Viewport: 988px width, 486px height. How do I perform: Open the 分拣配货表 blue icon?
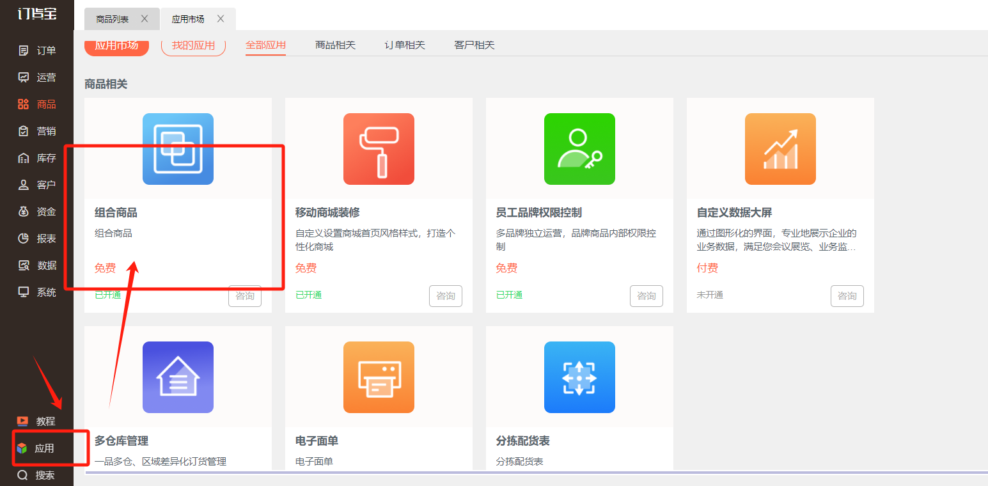point(579,377)
